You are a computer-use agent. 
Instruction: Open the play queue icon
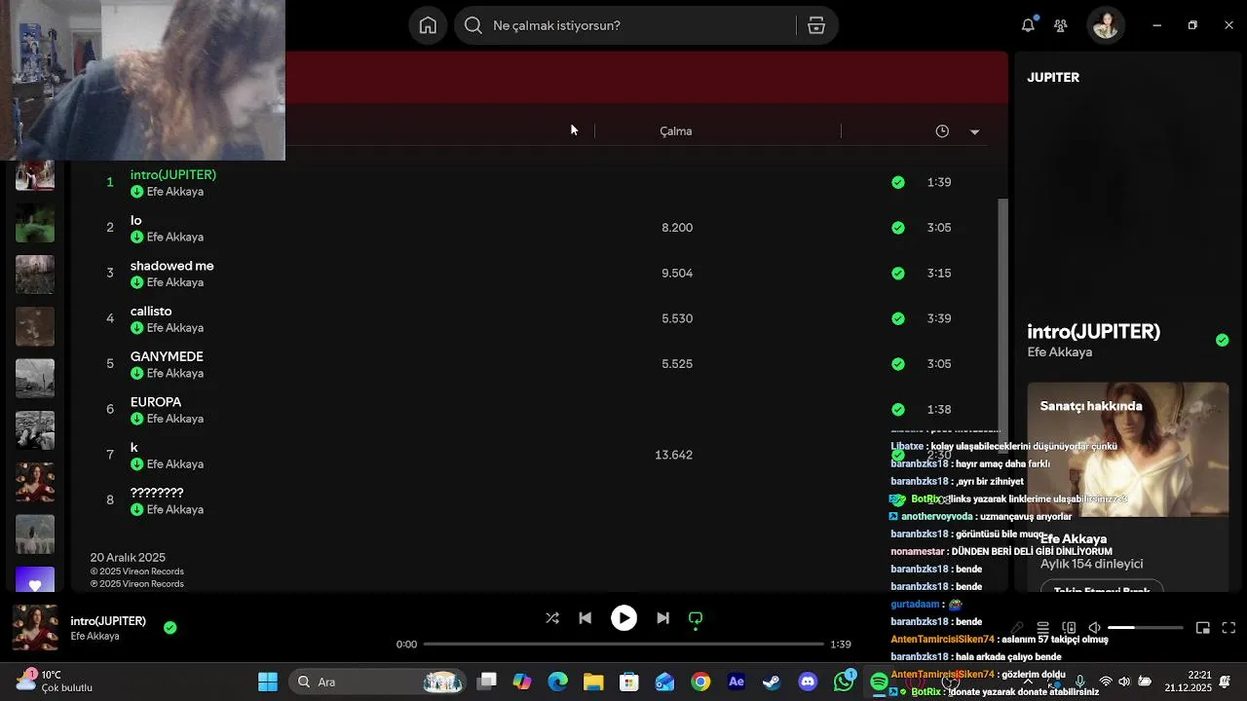click(1042, 628)
